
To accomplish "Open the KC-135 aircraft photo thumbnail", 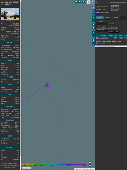I will pyautogui.click(x=10, y=14).
